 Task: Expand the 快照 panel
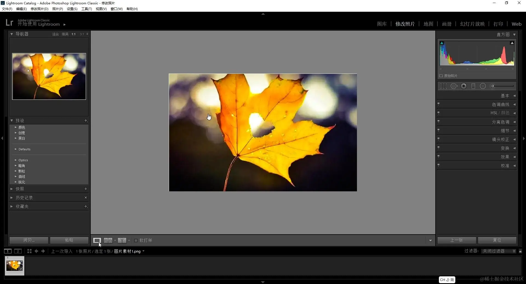coord(12,189)
